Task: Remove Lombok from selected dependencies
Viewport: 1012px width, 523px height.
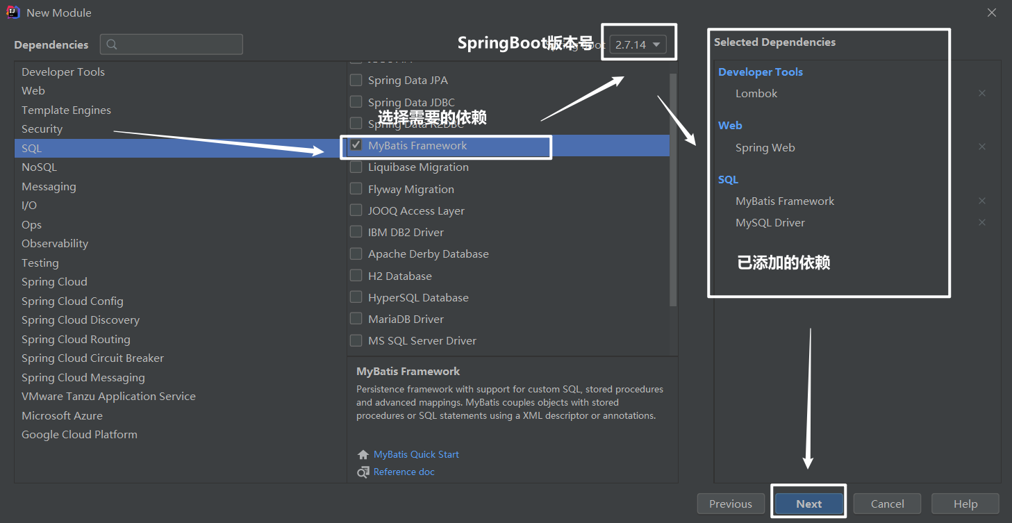Action: tap(982, 93)
